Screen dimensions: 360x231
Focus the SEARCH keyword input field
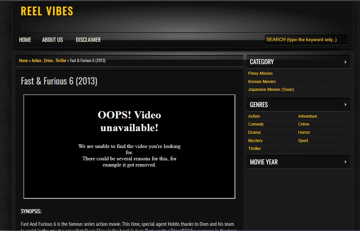(306, 40)
